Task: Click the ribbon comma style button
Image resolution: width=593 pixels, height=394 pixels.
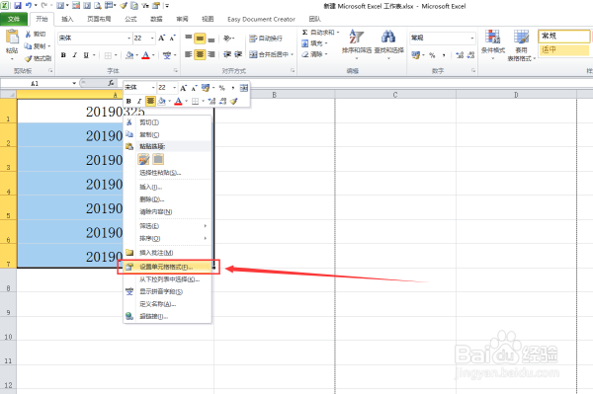Action: pos(444,55)
